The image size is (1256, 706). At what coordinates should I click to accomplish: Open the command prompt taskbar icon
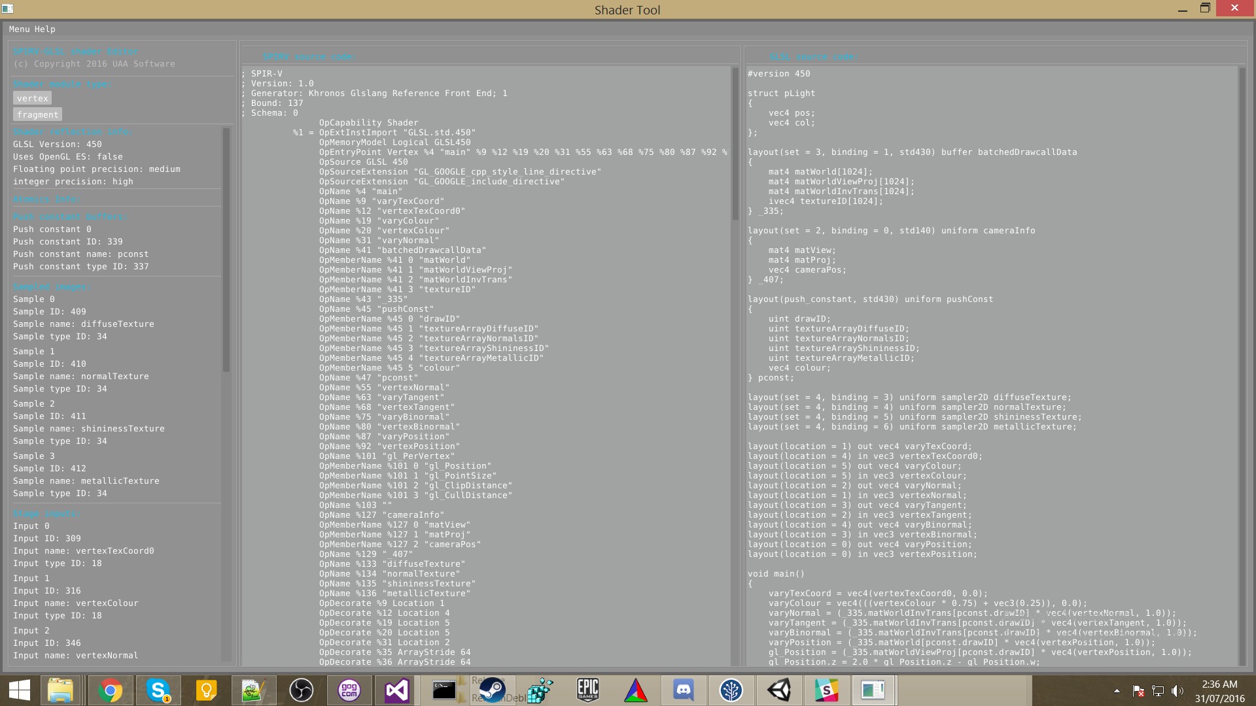tap(444, 690)
